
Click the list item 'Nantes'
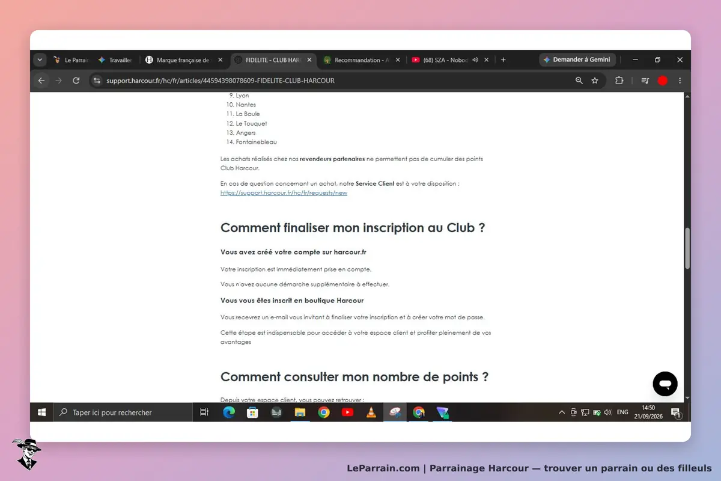point(246,105)
